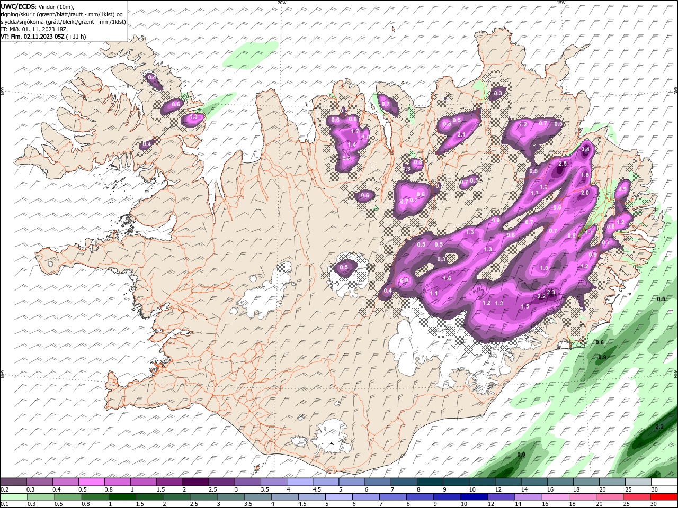Pick the white 30 swatch in the upper legend
This screenshot has width=678, height=508.
click(664, 482)
